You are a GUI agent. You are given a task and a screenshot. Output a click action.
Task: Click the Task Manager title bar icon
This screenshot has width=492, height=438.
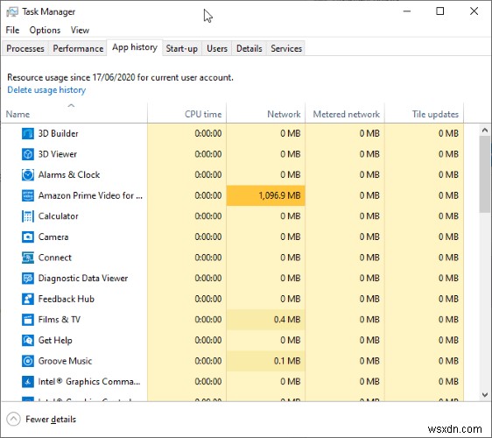(x=12, y=12)
